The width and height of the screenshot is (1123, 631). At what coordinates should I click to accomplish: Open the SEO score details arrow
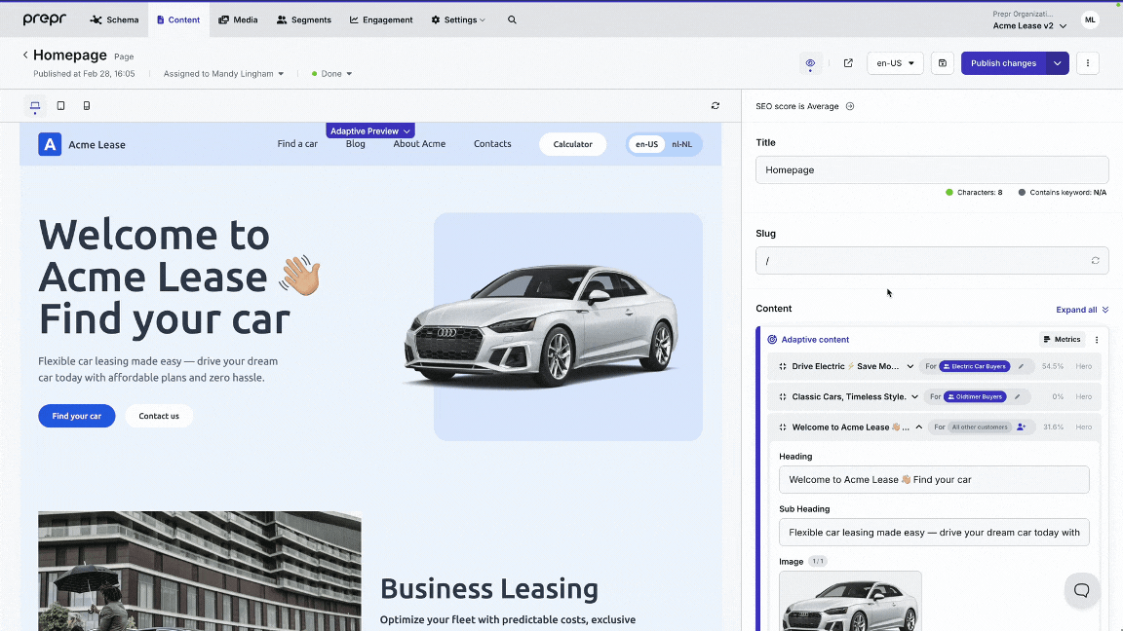pyautogui.click(x=850, y=106)
